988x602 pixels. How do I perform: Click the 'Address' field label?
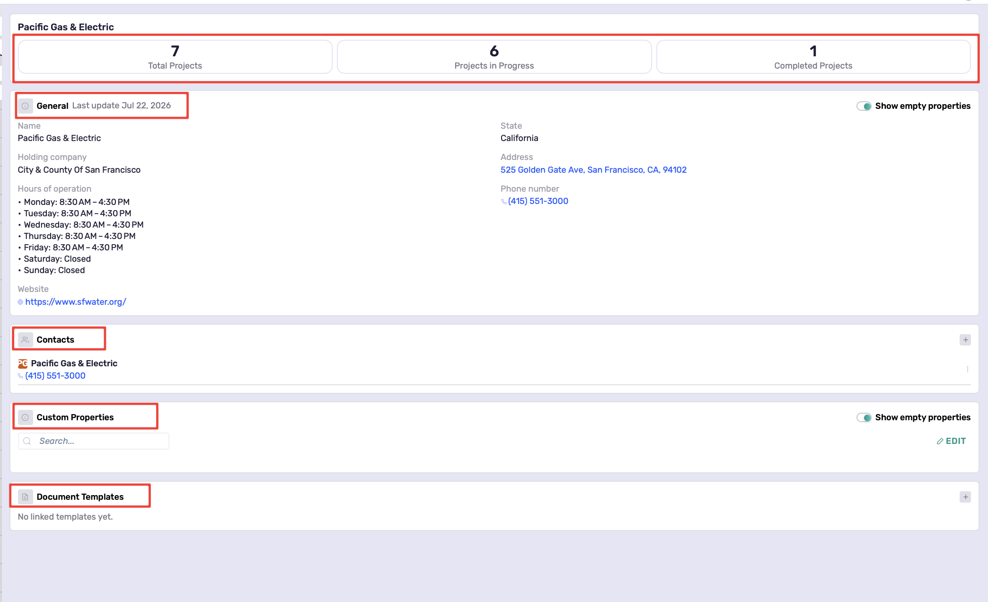pos(517,157)
